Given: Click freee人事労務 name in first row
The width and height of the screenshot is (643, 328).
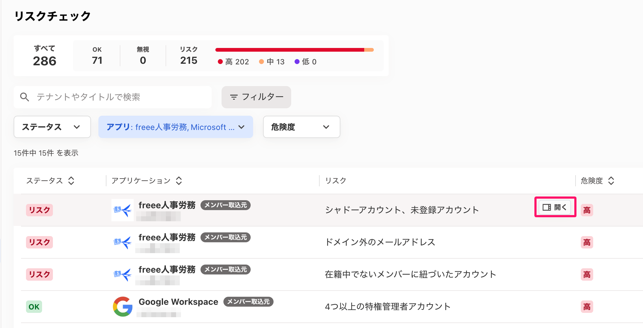Looking at the screenshot, I should coord(167,205).
